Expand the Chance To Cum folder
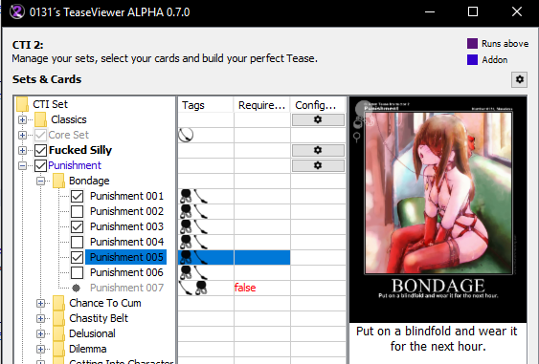The height and width of the screenshot is (364, 539). (x=40, y=303)
